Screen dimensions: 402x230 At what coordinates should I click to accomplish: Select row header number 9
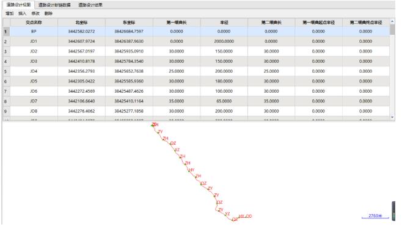[x=6, y=112]
